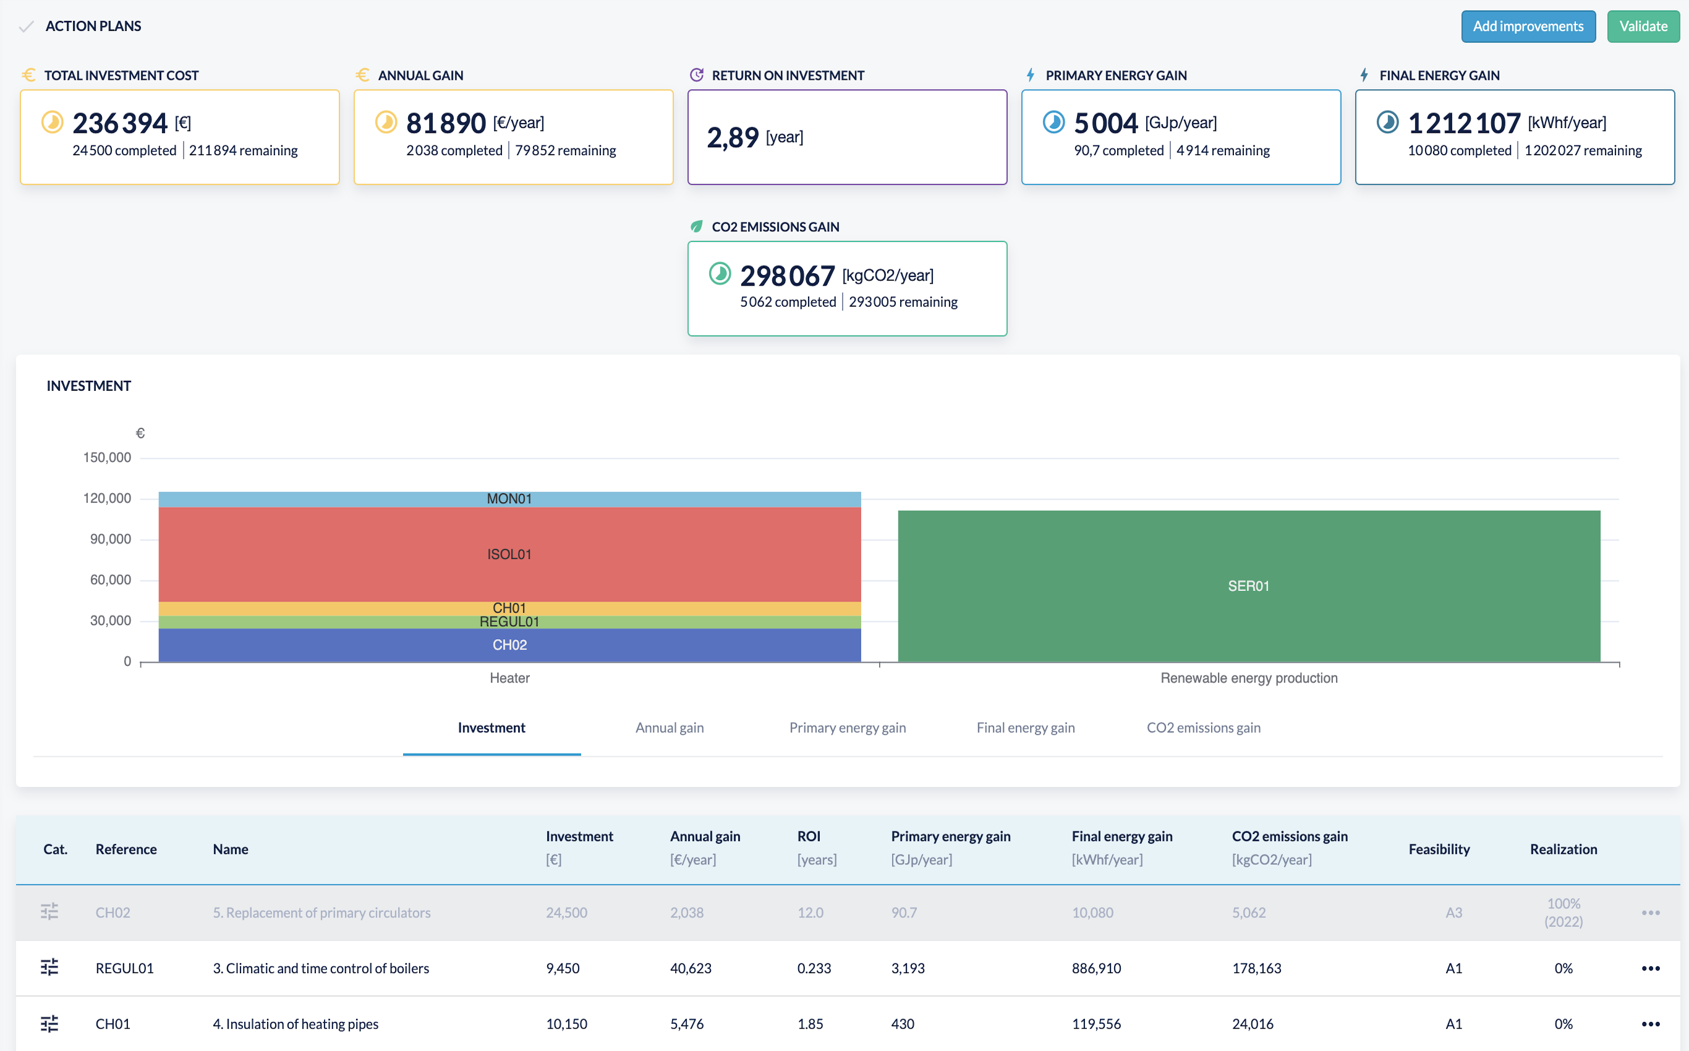The image size is (1689, 1051).
Task: Click the Add improvements button
Action: (x=1528, y=27)
